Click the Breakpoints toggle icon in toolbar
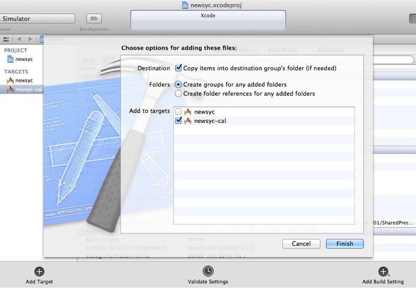The image size is (416, 288). pyautogui.click(x=94, y=19)
